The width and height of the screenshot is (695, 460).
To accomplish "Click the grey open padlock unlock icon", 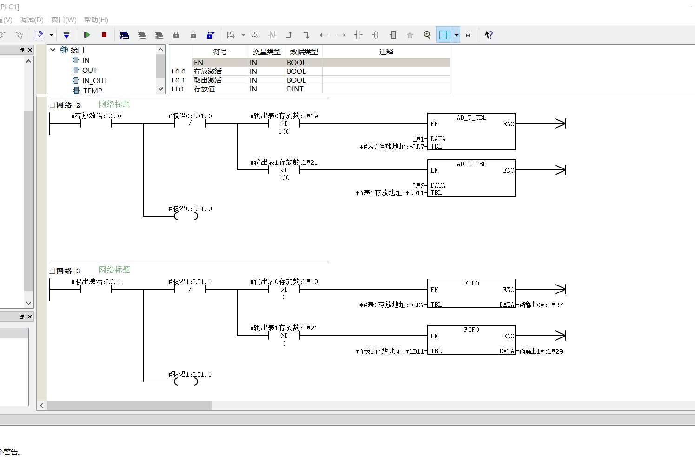I will coord(193,35).
